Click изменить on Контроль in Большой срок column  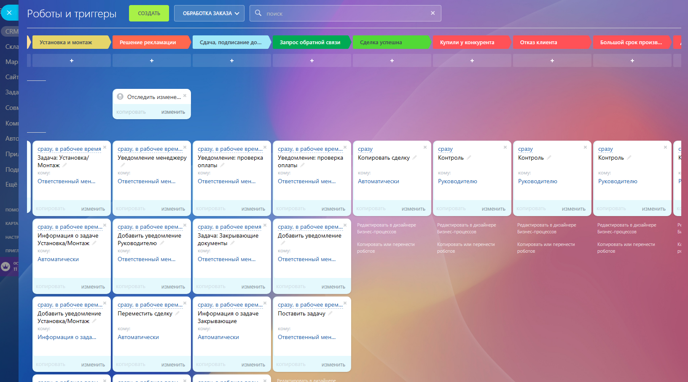click(x=654, y=209)
